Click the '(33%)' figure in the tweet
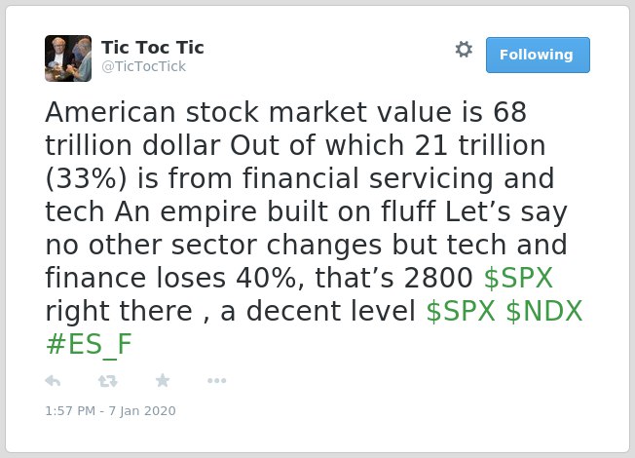 tap(87, 178)
